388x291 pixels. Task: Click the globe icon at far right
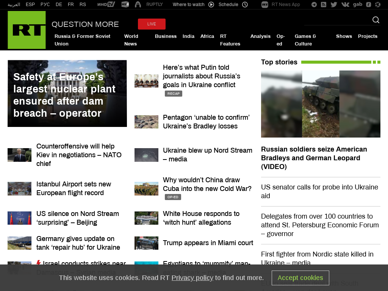(378, 5)
